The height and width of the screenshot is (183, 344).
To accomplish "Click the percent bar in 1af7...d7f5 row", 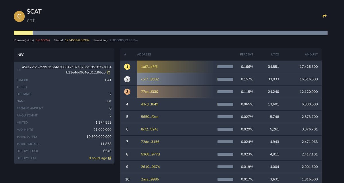I will (x=225, y=67).
